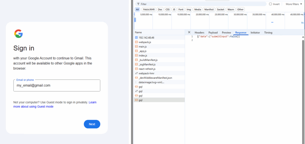Open the Payload tab
Image resolution: width=305 pixels, height=144 pixels.
[x=213, y=33]
